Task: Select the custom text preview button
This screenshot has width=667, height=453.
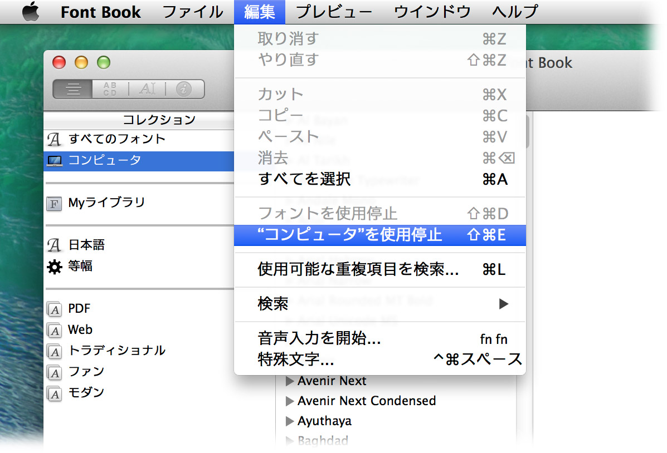Action: tap(147, 89)
